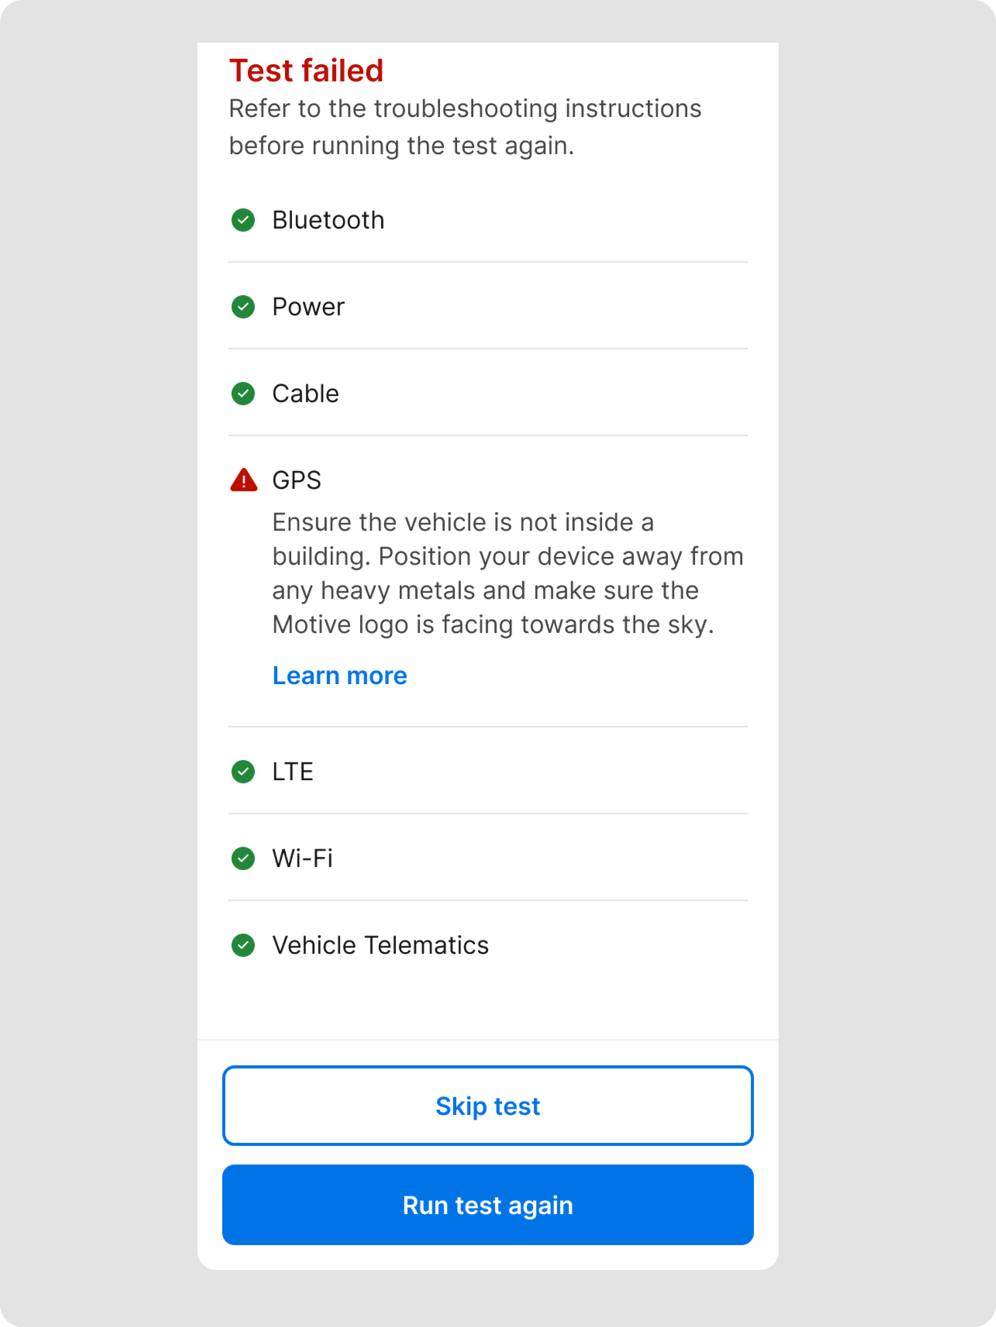Click the GPS troubleshooting instructions paragraph
This screenshot has width=996, height=1327.
pos(507,574)
